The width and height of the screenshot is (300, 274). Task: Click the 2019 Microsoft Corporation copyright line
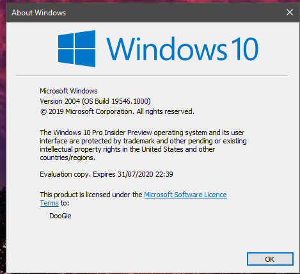coord(117,111)
